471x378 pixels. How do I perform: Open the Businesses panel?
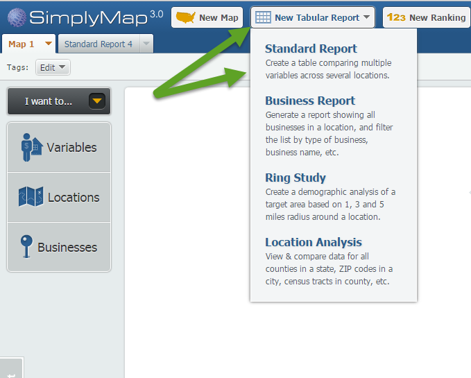point(59,247)
